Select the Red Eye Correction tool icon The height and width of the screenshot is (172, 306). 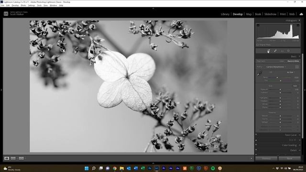tap(282, 51)
